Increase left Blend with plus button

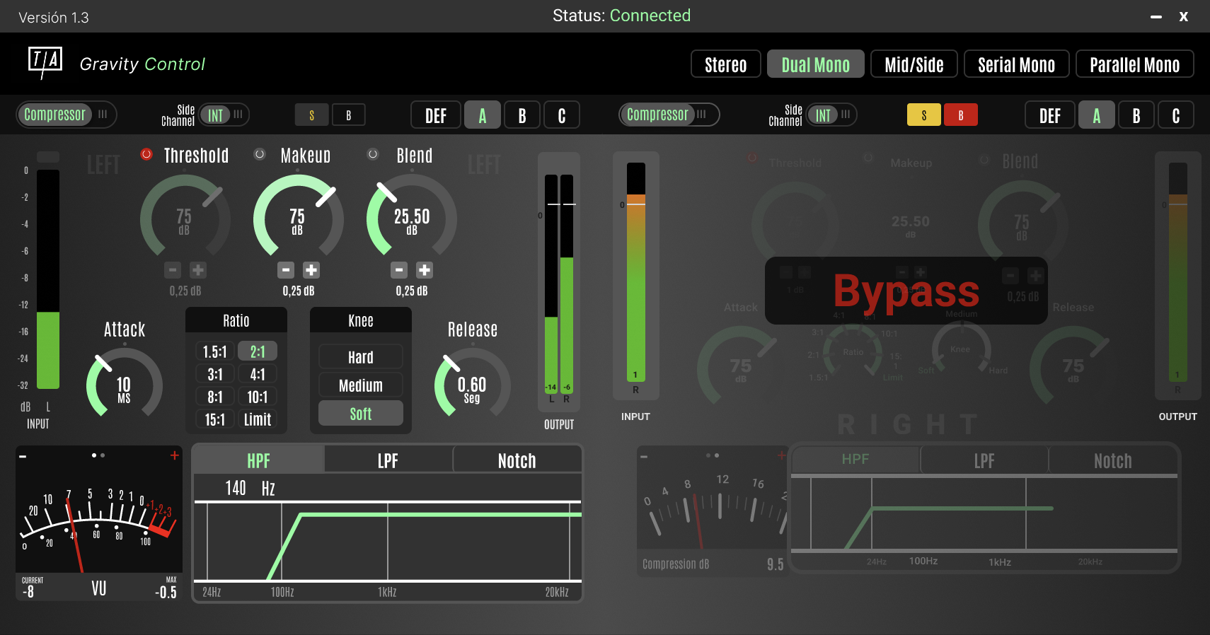pyautogui.click(x=425, y=270)
